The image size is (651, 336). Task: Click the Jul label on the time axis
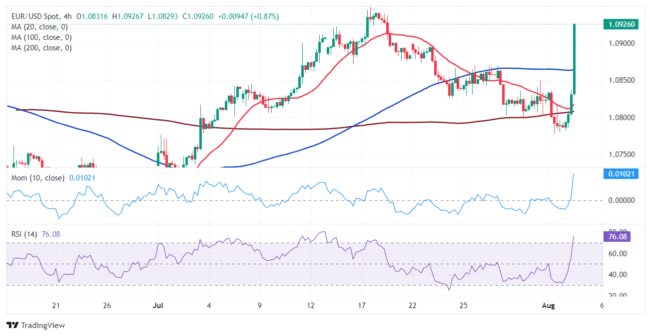point(157,305)
